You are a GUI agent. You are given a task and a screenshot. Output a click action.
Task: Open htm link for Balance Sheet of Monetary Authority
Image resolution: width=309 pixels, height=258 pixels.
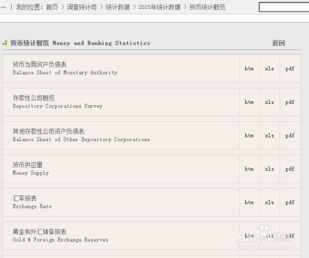249,68
